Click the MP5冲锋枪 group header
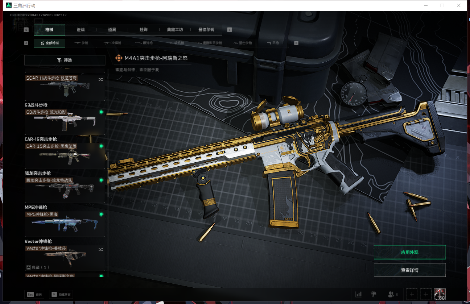The width and height of the screenshot is (470, 304). [36, 207]
